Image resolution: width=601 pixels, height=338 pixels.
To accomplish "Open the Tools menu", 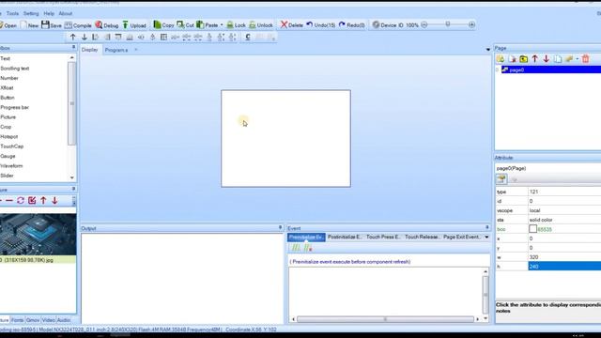I will point(12,13).
